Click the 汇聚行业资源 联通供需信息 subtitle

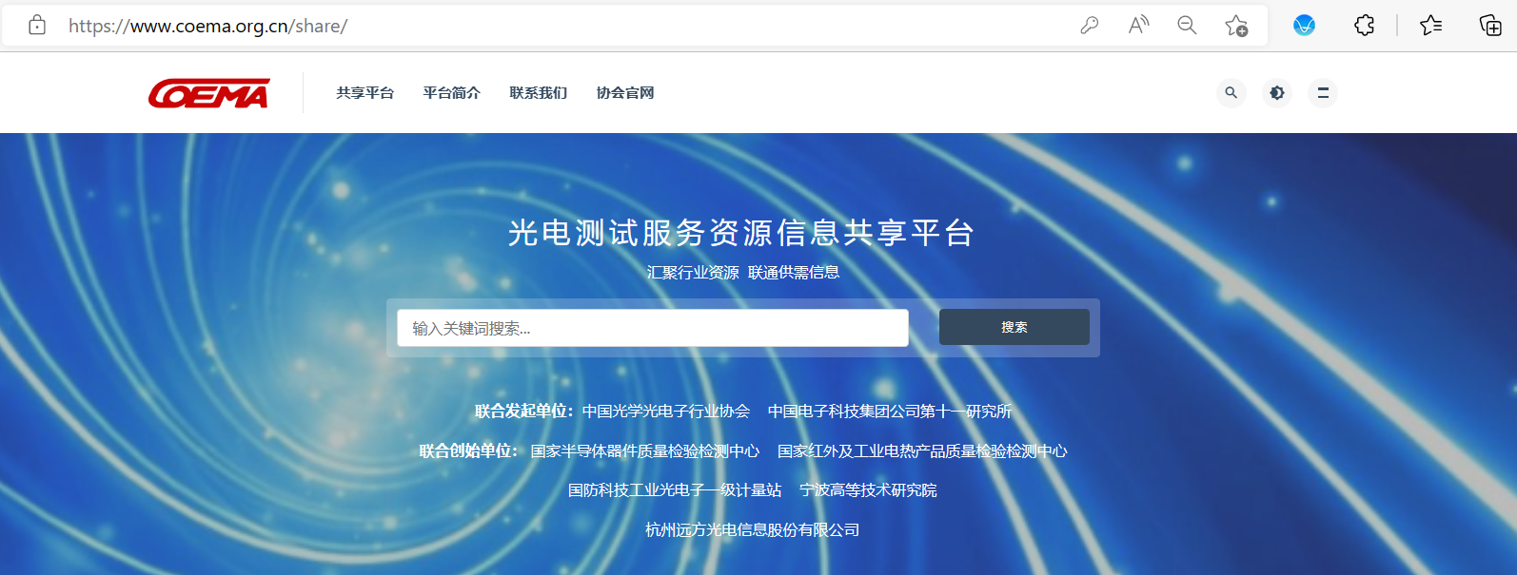point(743,273)
